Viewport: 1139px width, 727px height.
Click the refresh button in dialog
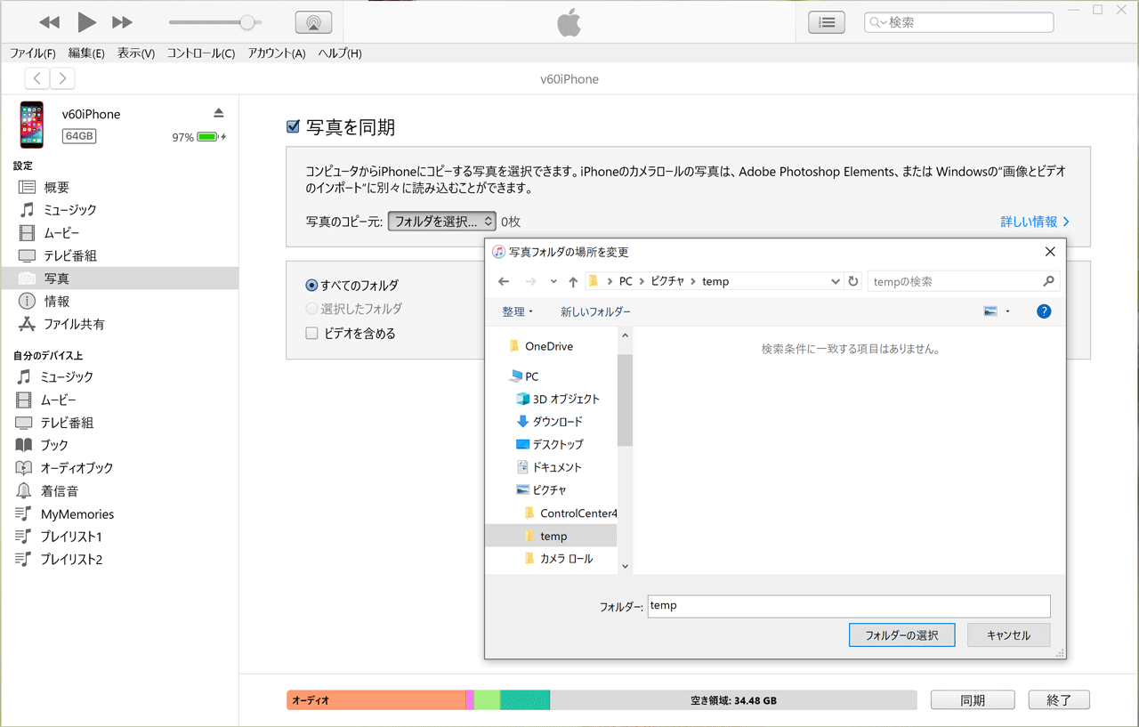(853, 281)
